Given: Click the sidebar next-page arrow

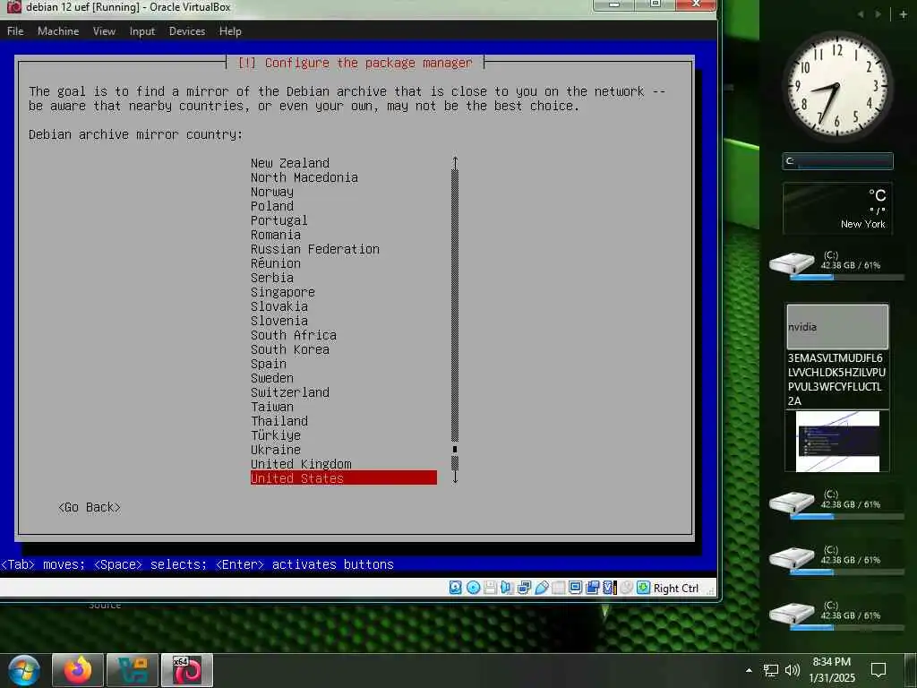Looking at the screenshot, I should (878, 14).
